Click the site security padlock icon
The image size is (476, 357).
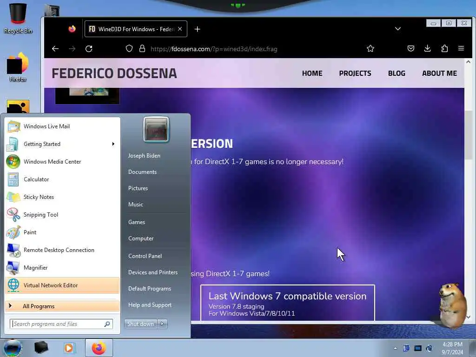coord(142,48)
